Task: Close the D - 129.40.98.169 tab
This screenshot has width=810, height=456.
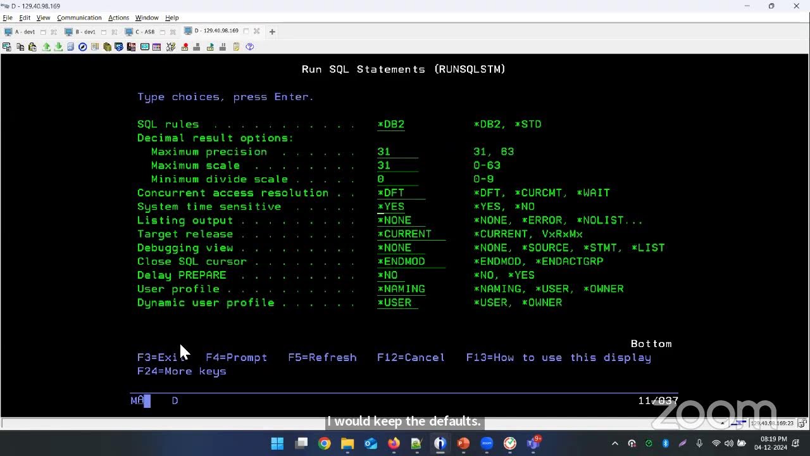Action: pos(256,31)
